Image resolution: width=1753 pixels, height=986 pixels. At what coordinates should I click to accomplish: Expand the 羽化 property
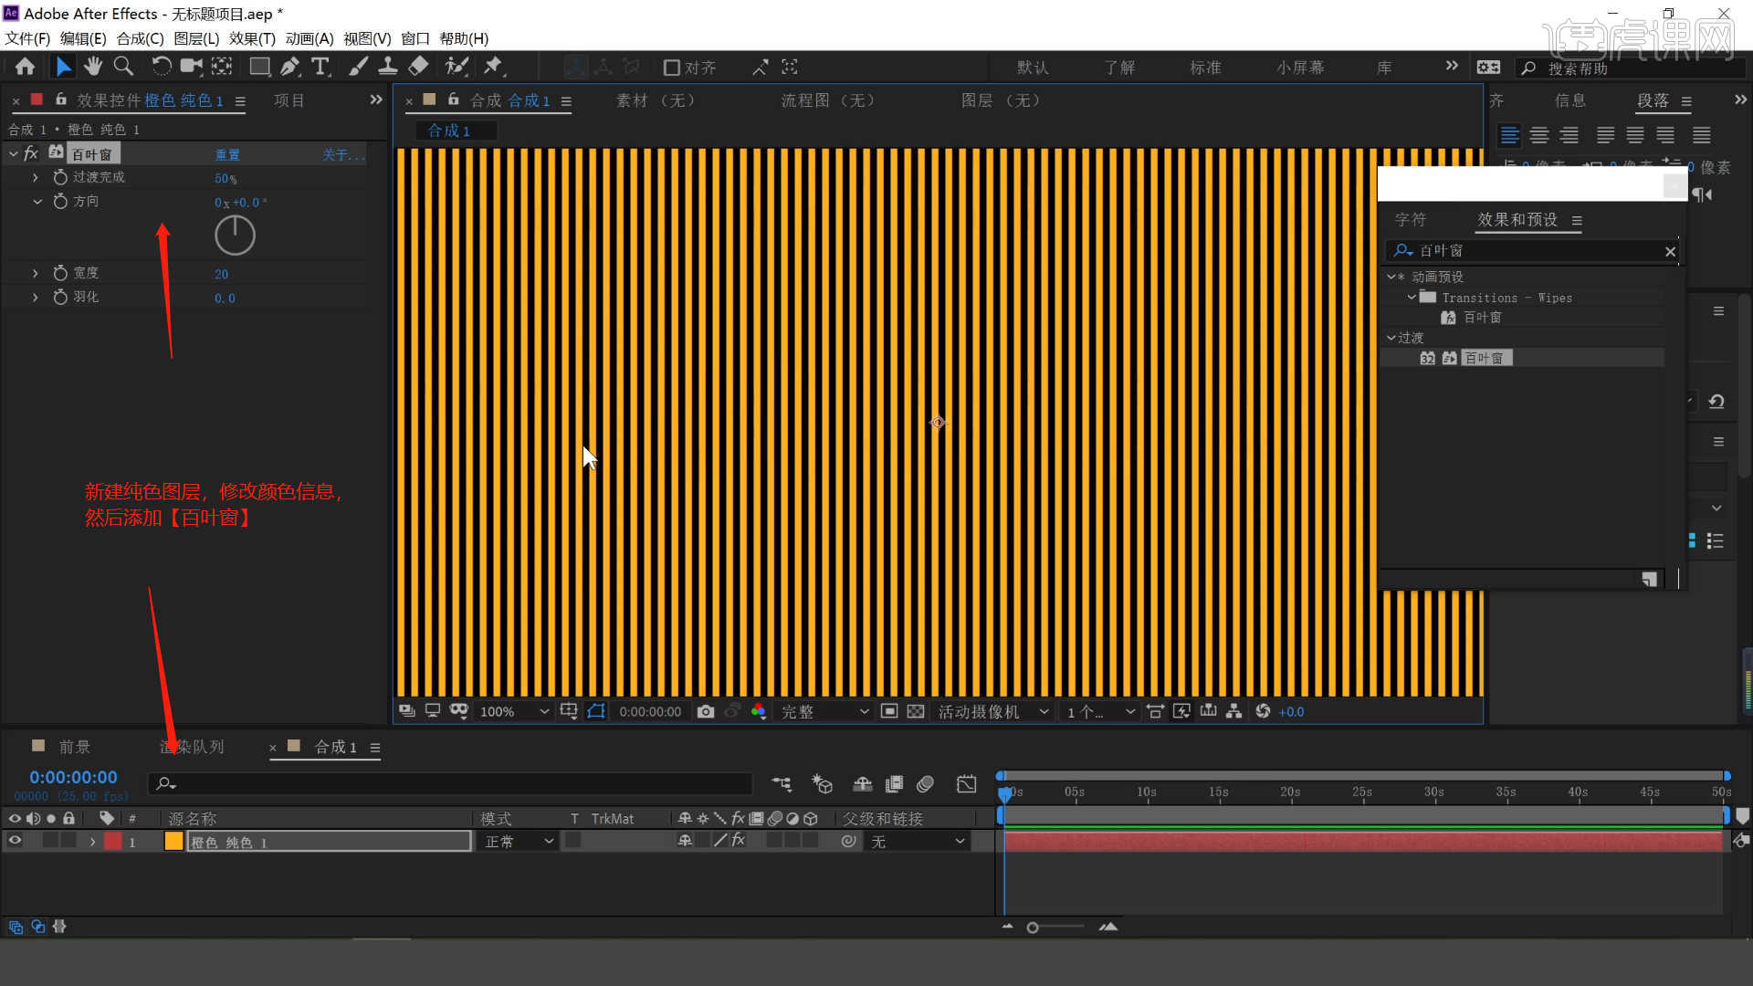point(36,297)
